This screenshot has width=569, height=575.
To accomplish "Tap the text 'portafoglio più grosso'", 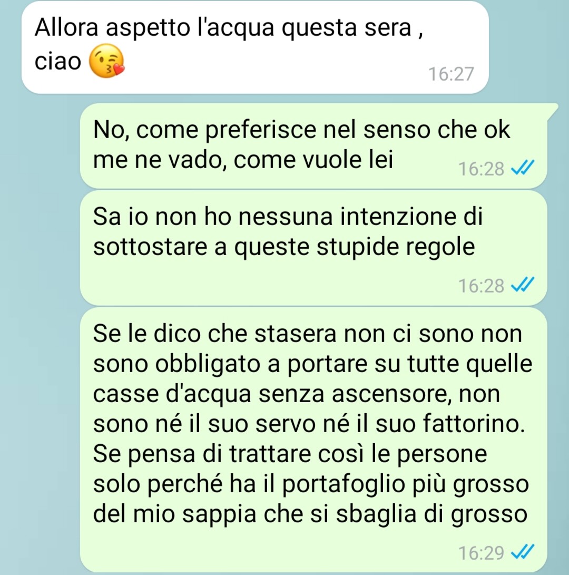I will pos(406,485).
